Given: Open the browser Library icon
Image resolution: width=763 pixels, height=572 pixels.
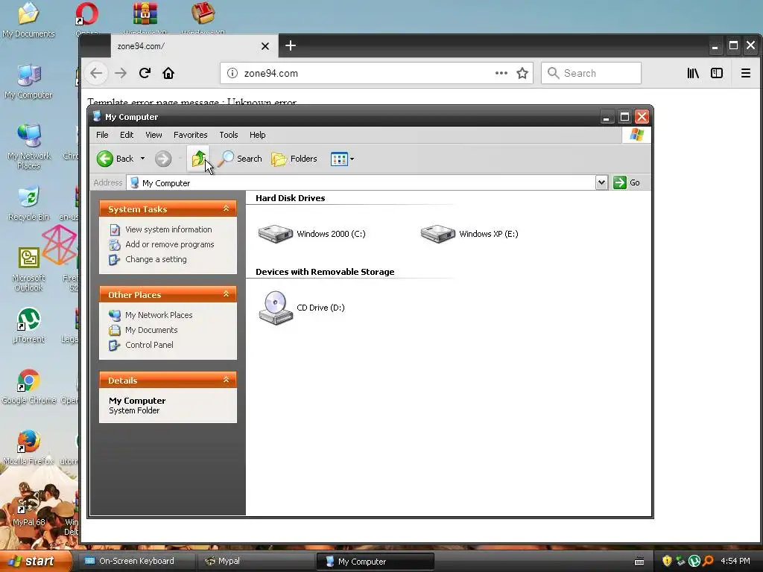Looking at the screenshot, I should click(693, 73).
